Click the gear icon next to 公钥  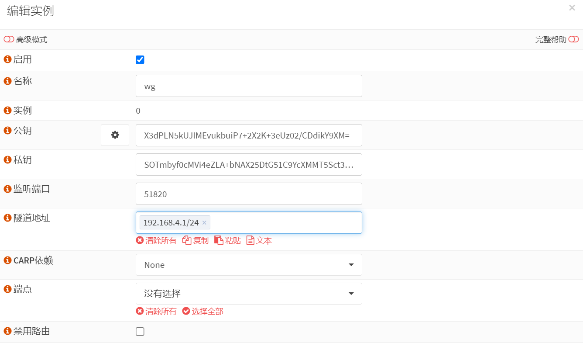pos(115,135)
